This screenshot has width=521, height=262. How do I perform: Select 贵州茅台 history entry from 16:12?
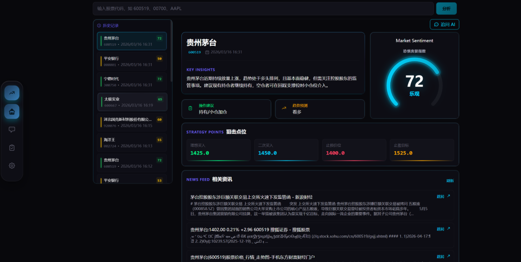132,163
